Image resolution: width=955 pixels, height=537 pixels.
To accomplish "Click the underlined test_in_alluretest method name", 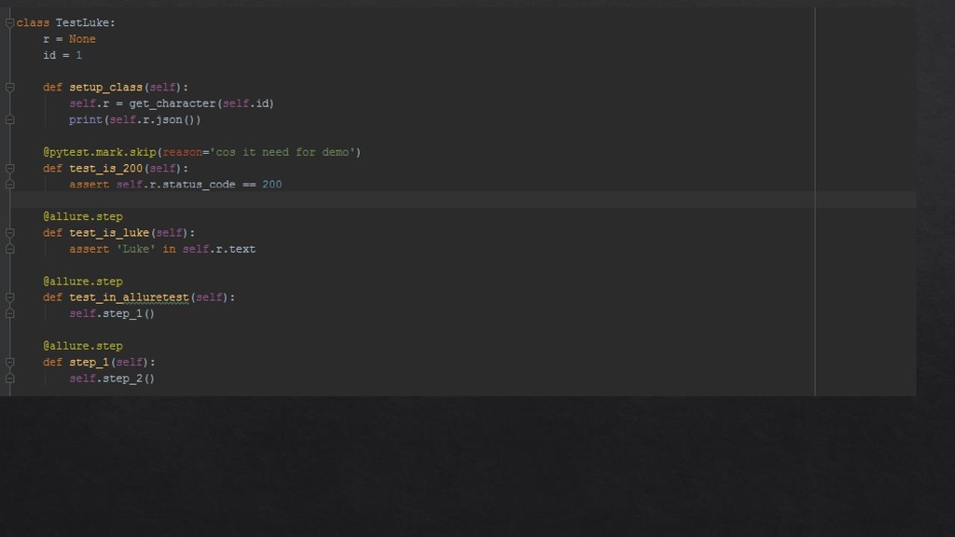I will point(129,297).
